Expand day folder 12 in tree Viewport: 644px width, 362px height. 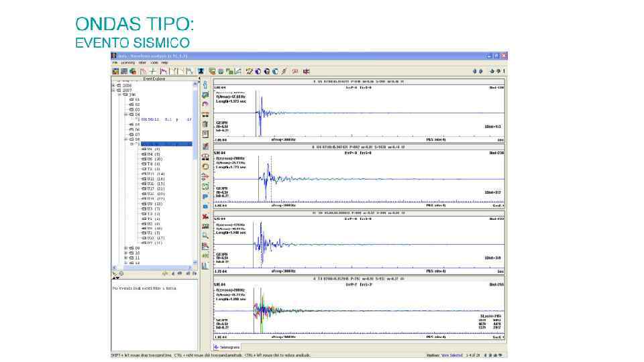[126, 263]
